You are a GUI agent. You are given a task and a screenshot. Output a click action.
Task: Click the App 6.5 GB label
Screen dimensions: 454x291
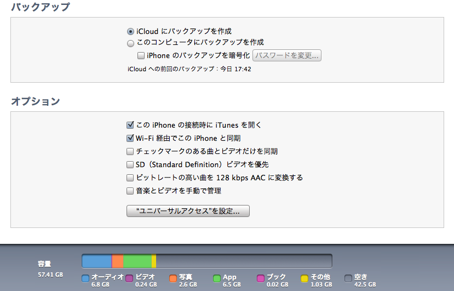pyautogui.click(x=232, y=280)
